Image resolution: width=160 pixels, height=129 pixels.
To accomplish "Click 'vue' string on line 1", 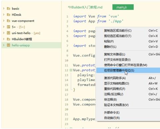I will coord(114,16).
